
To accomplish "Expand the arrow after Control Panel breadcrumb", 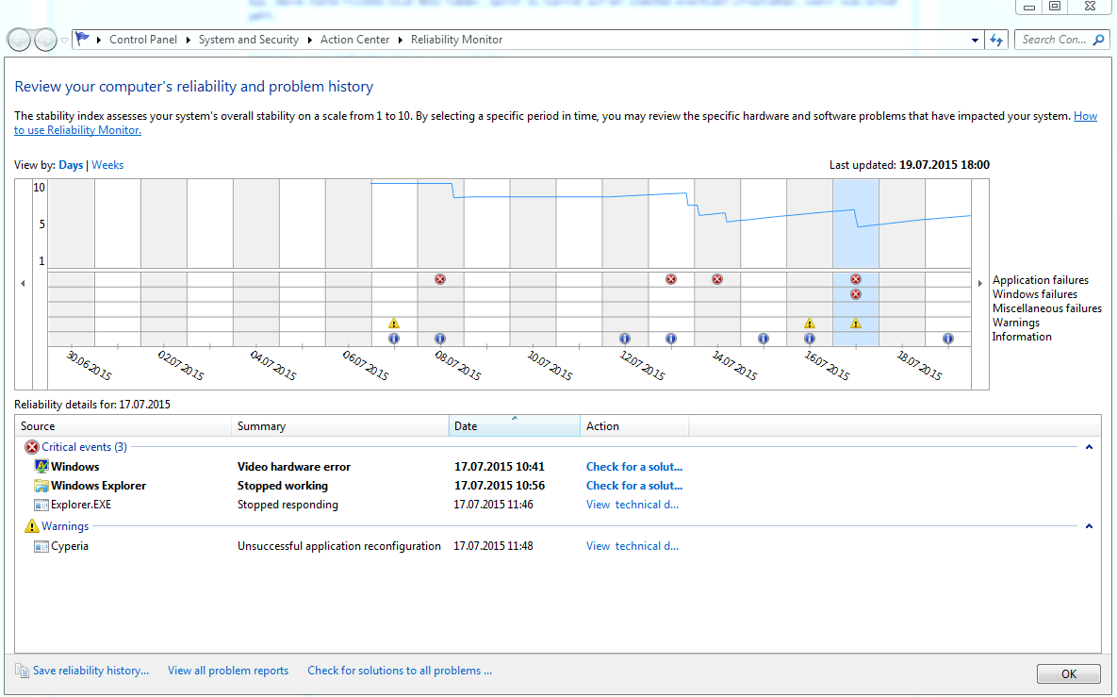I will [189, 40].
